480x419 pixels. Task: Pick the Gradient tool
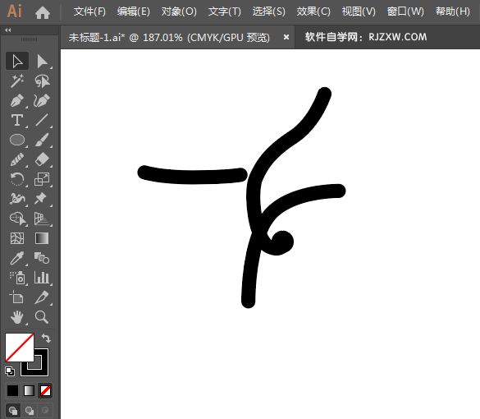coord(42,238)
